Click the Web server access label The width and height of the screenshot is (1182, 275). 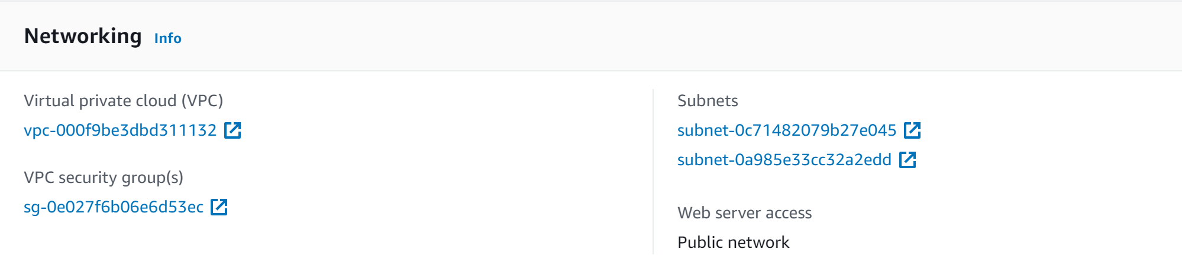point(744,213)
